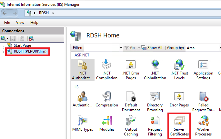Expand arrow after RDSH in breadcrumb
Viewport: 221px width, 139px height.
tap(53, 13)
